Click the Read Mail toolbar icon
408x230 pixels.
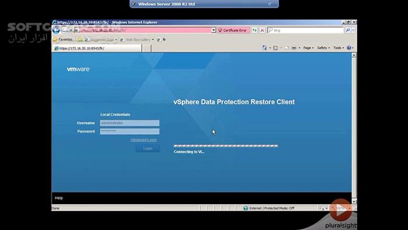tap(287, 48)
